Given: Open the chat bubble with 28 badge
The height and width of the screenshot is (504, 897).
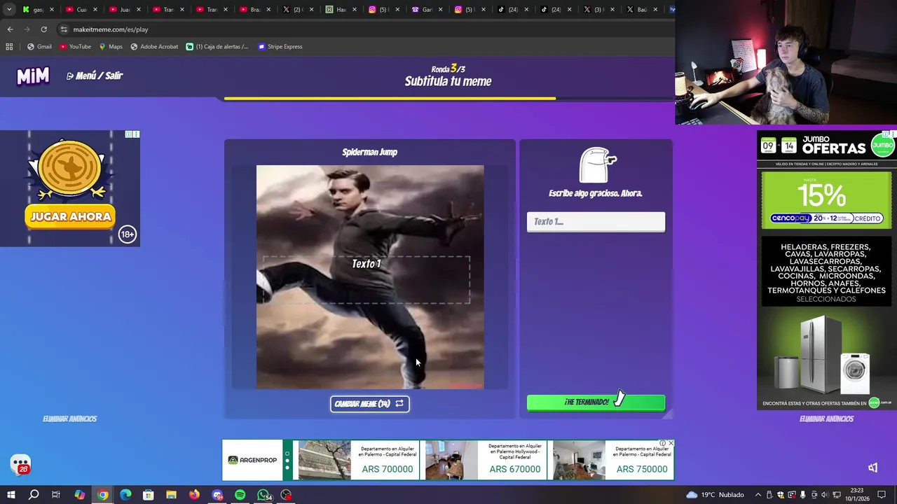Looking at the screenshot, I should coord(20,464).
